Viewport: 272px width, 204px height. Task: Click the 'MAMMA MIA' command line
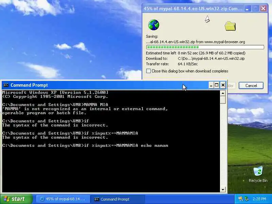(55, 105)
